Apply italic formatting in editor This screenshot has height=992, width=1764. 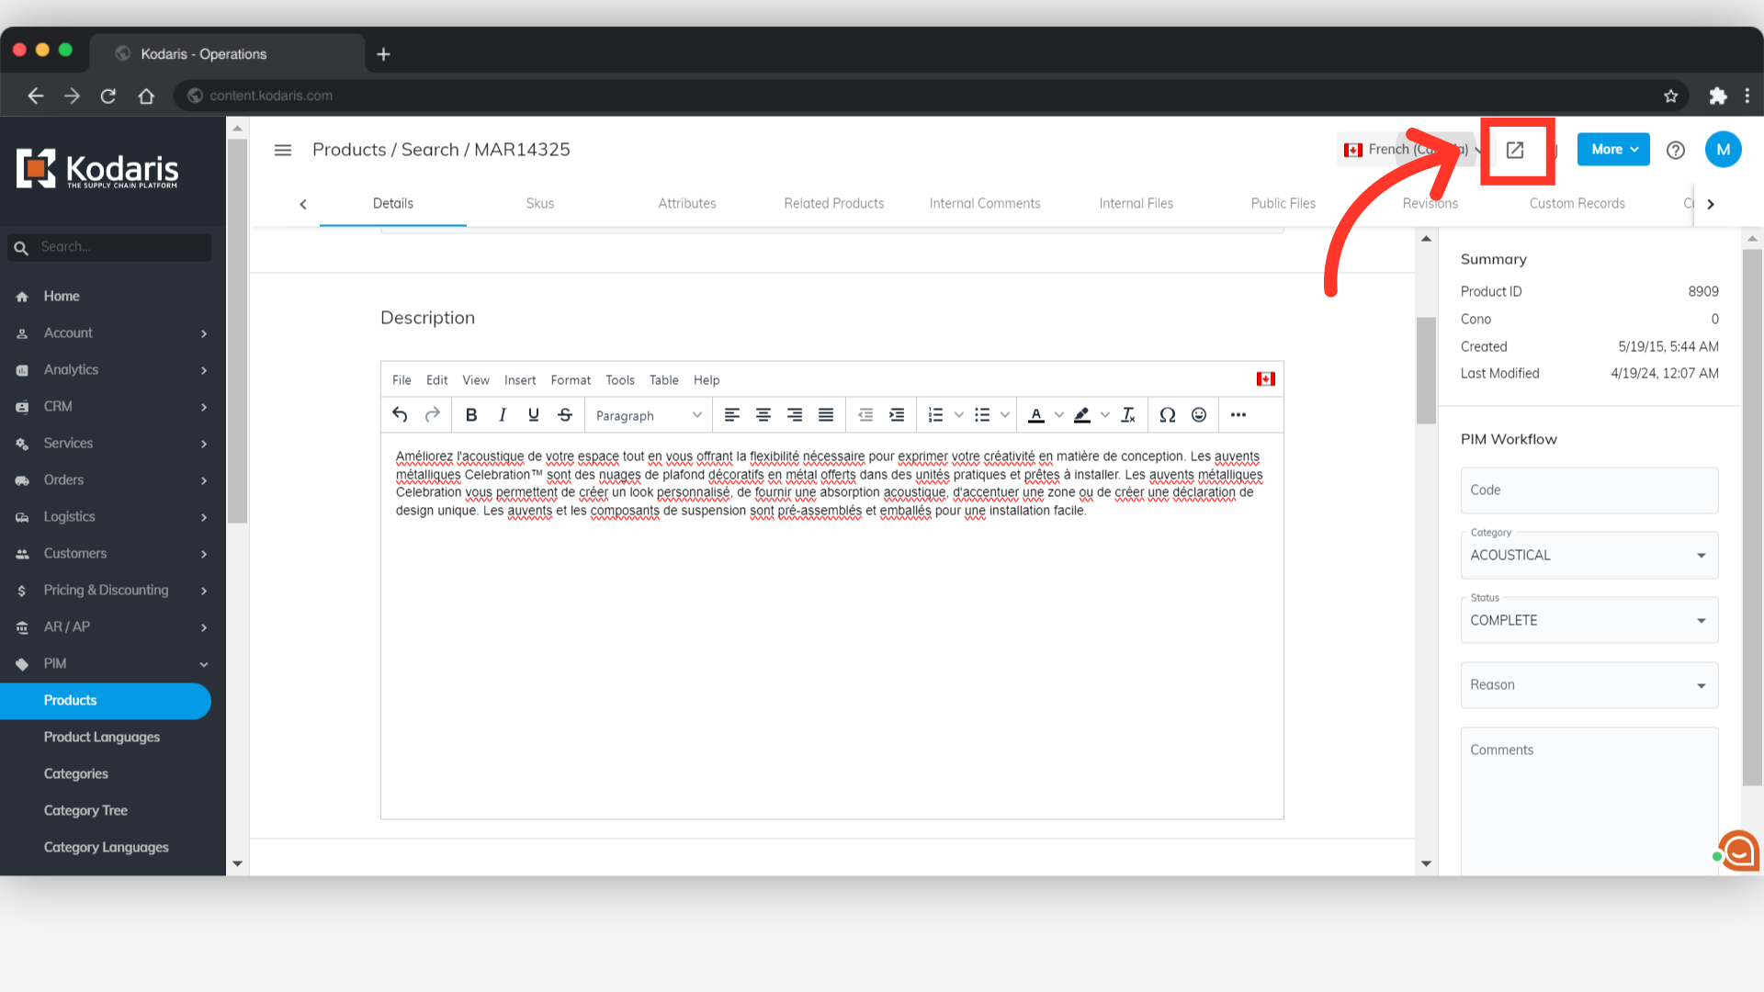click(x=503, y=415)
